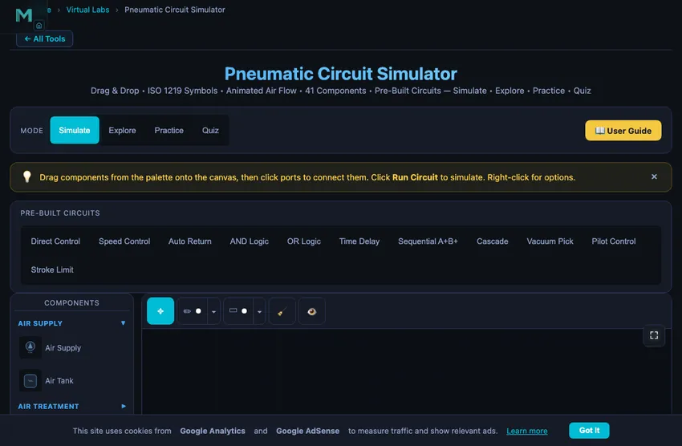
Task: Load the AND Logic circuit
Action: tap(250, 241)
